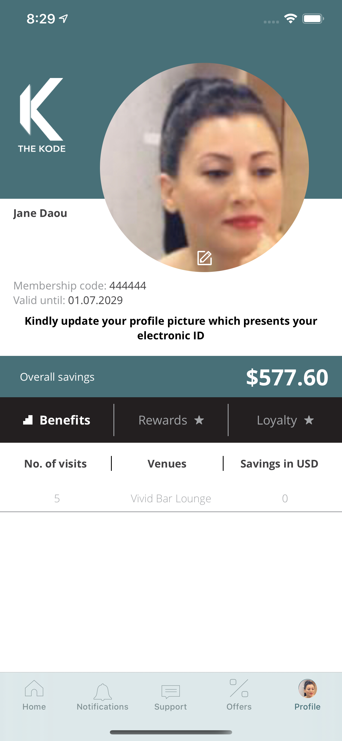This screenshot has height=741, width=342.
Task: Tap The Kode logo
Action: [x=42, y=115]
